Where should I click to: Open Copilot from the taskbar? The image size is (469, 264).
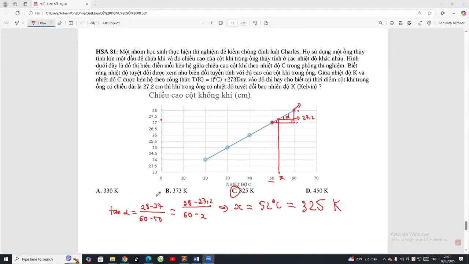point(88,259)
